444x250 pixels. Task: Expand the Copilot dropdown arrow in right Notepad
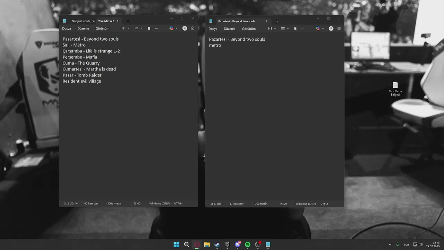coord(323,28)
